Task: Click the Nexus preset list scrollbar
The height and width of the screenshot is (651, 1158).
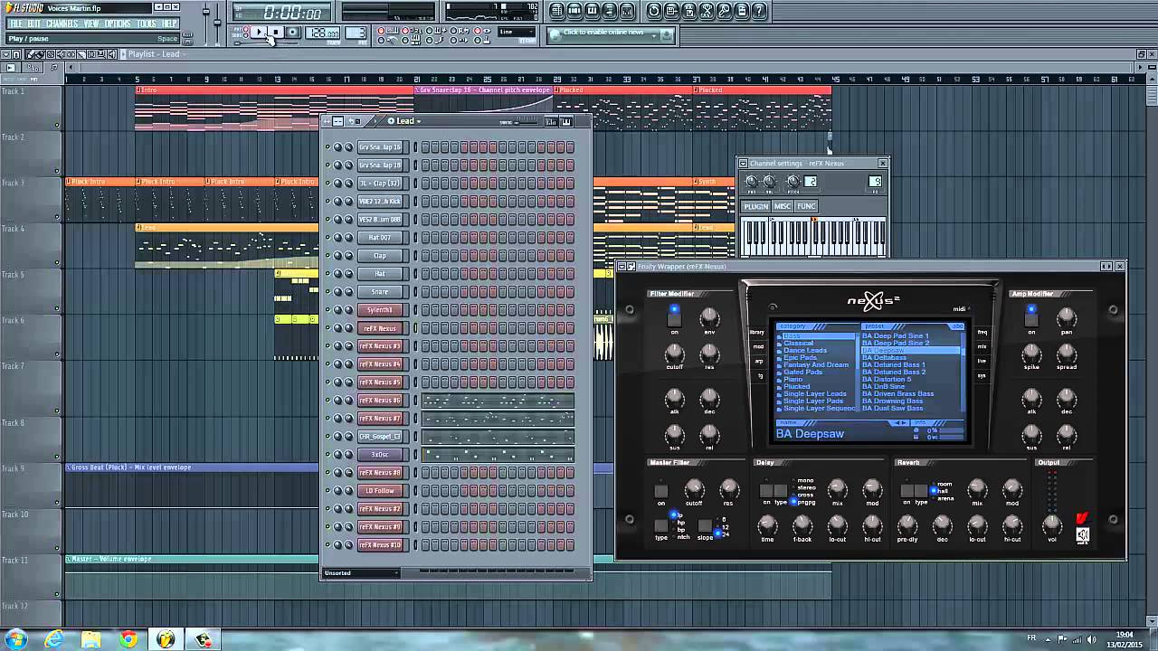Action: coord(963,373)
